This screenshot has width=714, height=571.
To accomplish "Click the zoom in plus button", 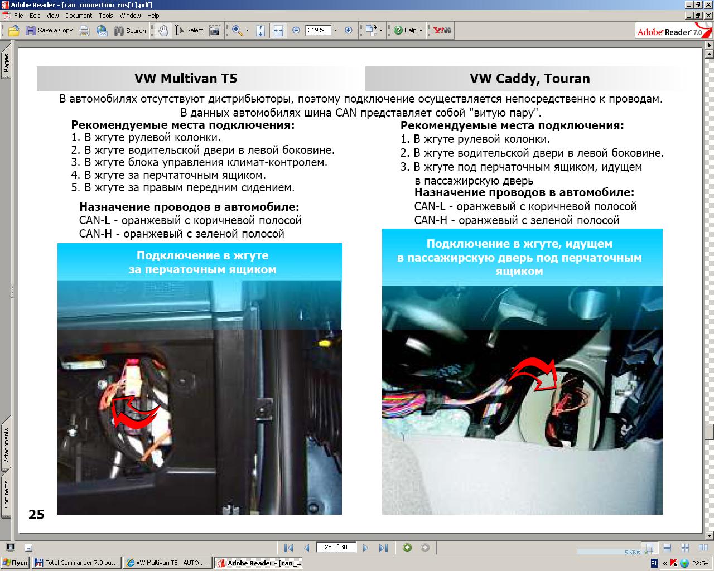I will point(349,31).
